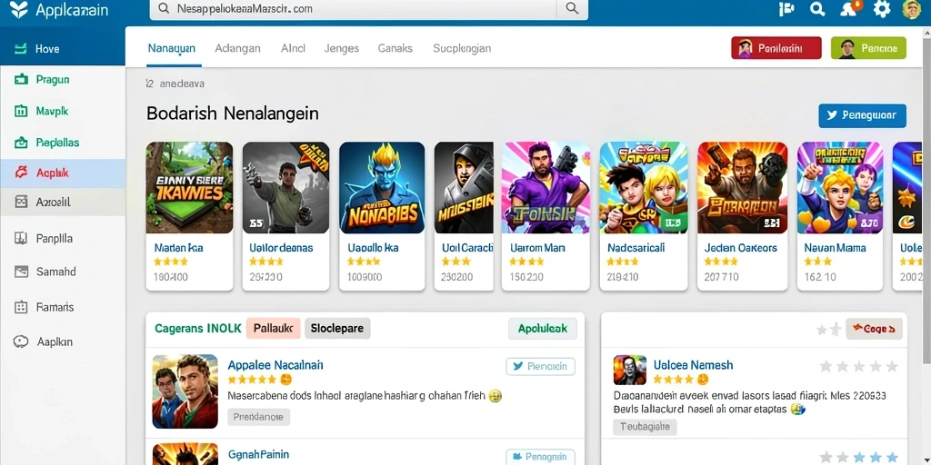Click Pienoicin button for Appalee Nacalnain
Image resolution: width=931 pixels, height=465 pixels.
click(x=540, y=366)
